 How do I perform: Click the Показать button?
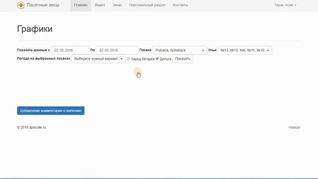click(x=183, y=59)
